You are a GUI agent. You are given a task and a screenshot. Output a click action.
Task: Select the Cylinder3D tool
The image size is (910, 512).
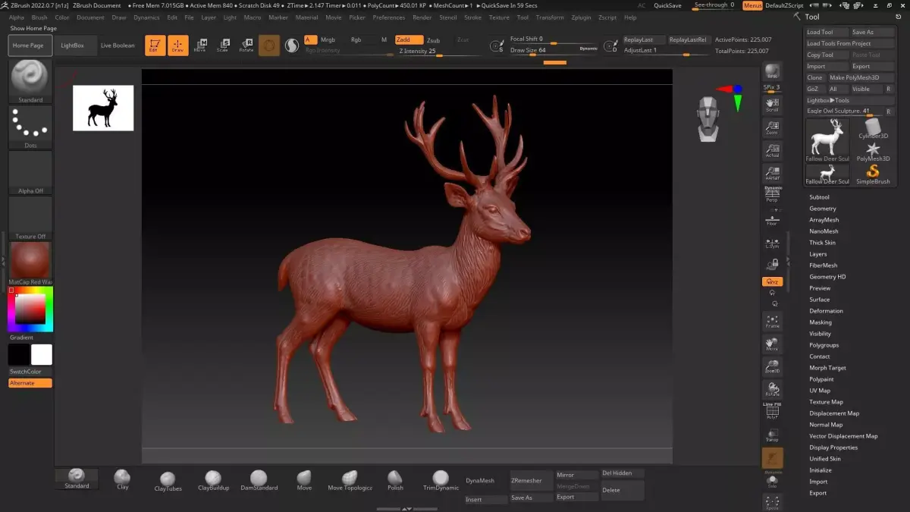click(873, 128)
